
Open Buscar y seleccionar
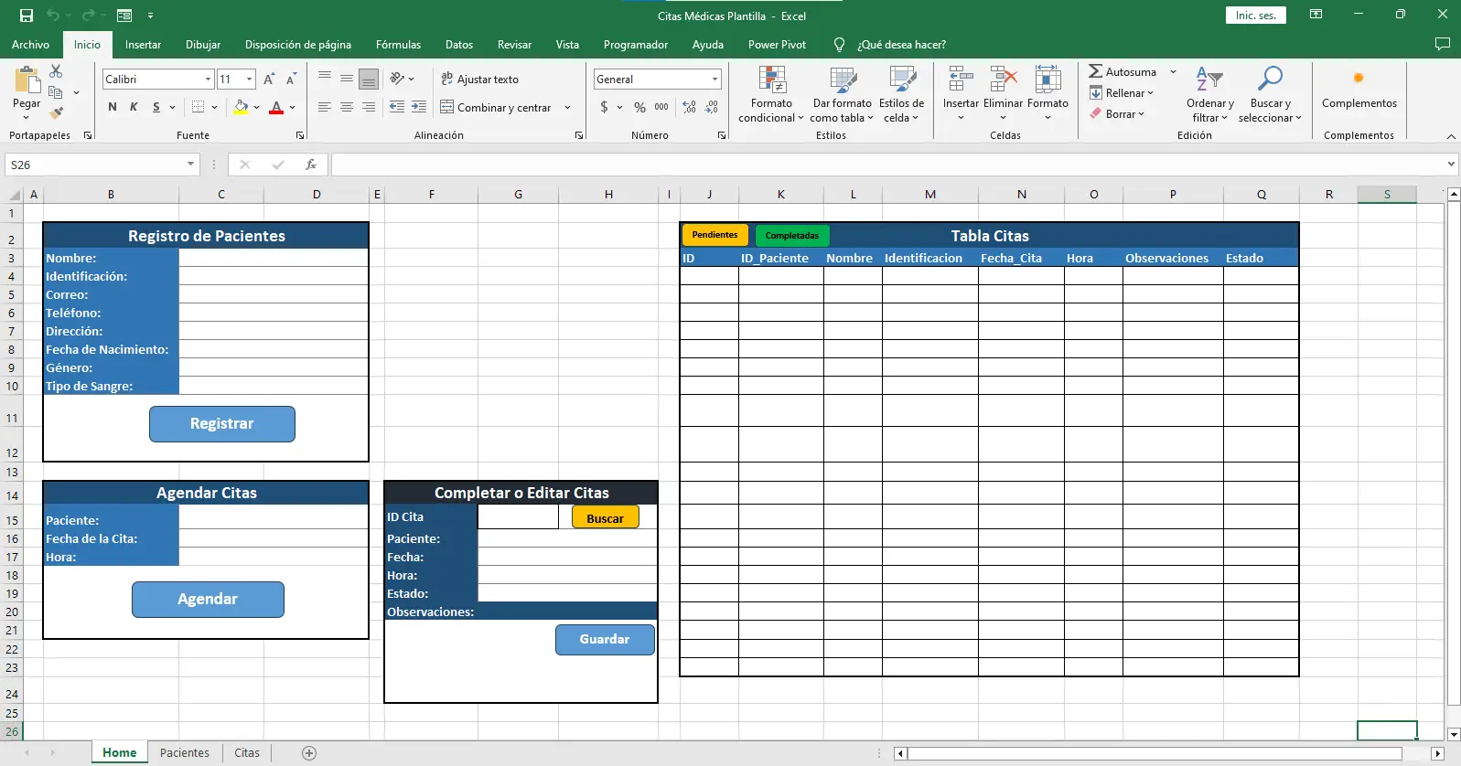[x=1270, y=94]
